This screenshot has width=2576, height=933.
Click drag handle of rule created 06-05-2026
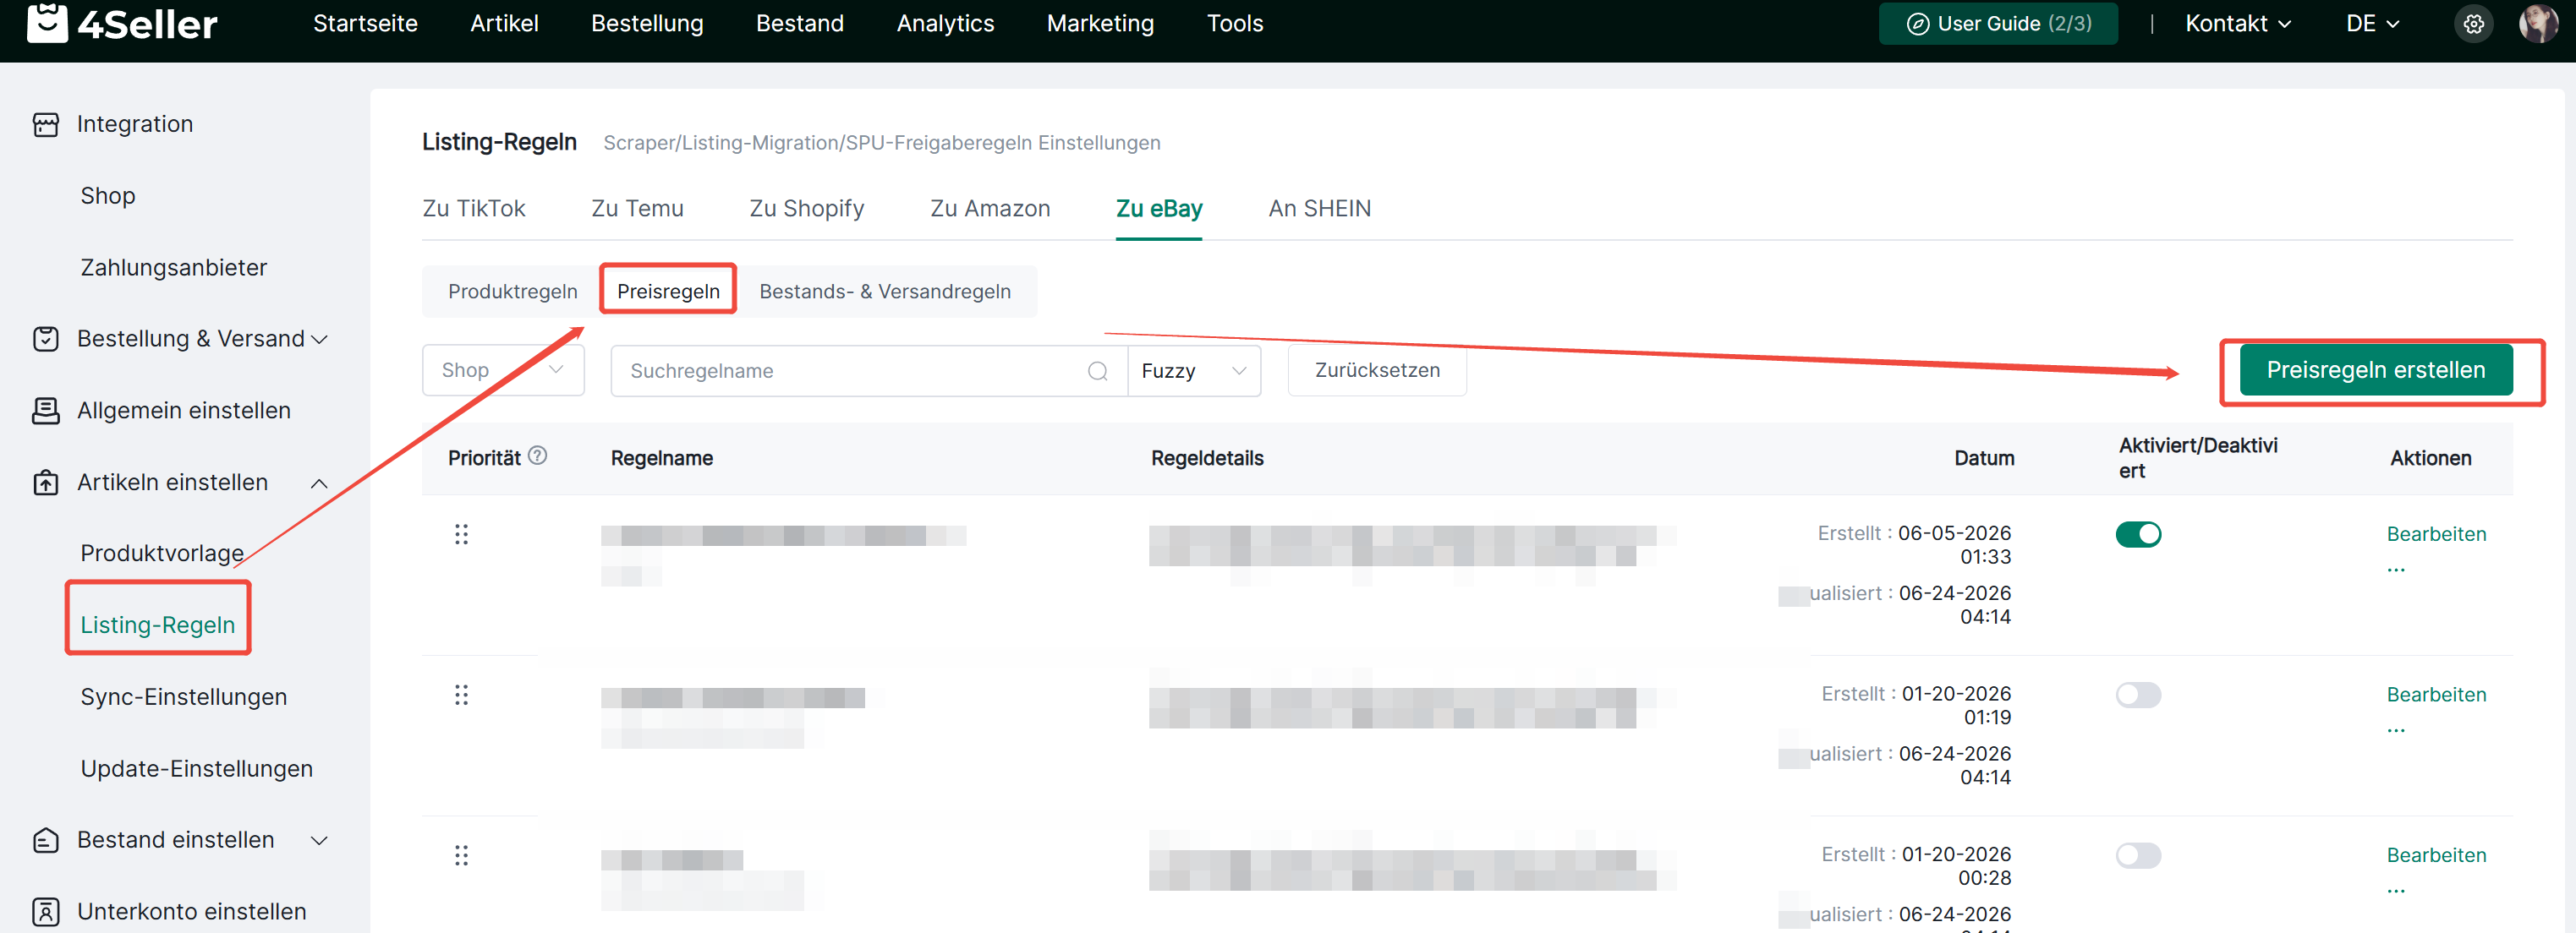[461, 534]
